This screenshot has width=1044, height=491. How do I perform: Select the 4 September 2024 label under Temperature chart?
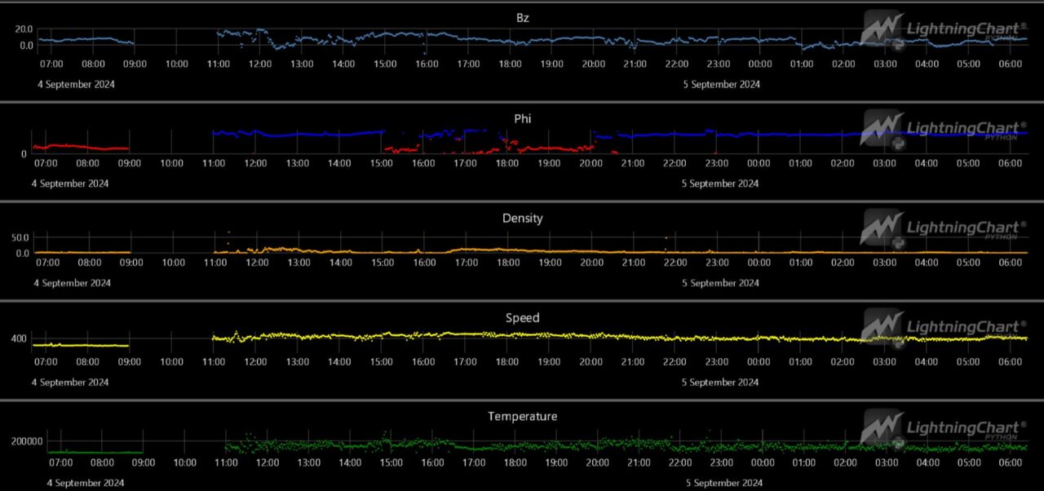point(86,483)
